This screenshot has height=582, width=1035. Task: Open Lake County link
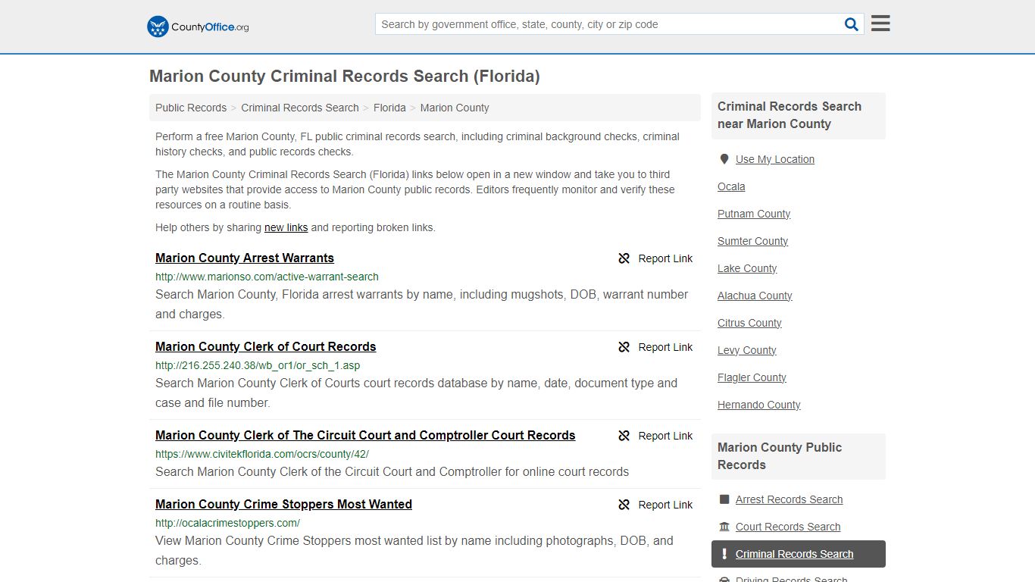pos(747,268)
